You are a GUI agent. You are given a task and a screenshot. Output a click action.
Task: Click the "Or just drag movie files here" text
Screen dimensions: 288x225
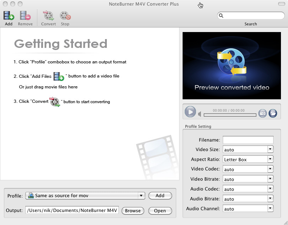coord(48,87)
